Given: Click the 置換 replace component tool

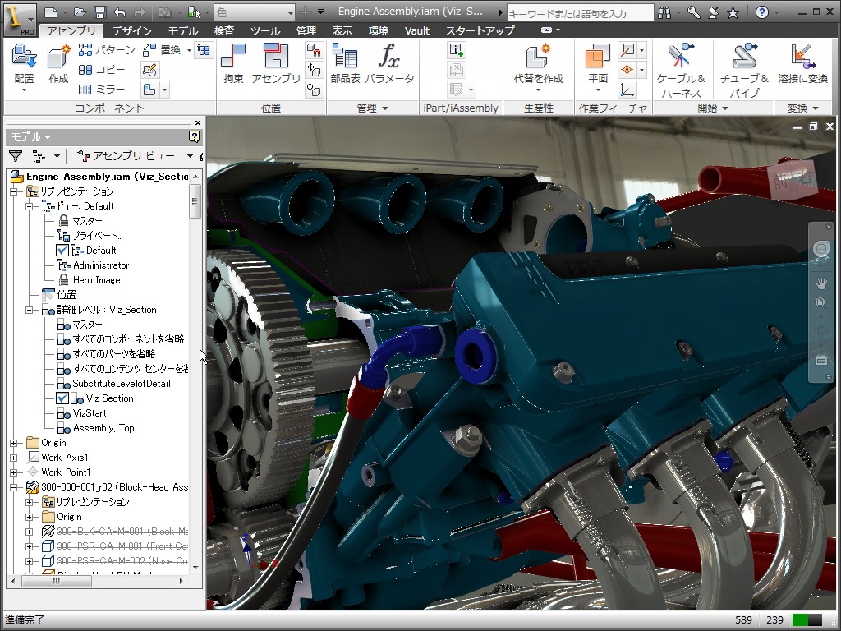Looking at the screenshot, I should [162, 50].
